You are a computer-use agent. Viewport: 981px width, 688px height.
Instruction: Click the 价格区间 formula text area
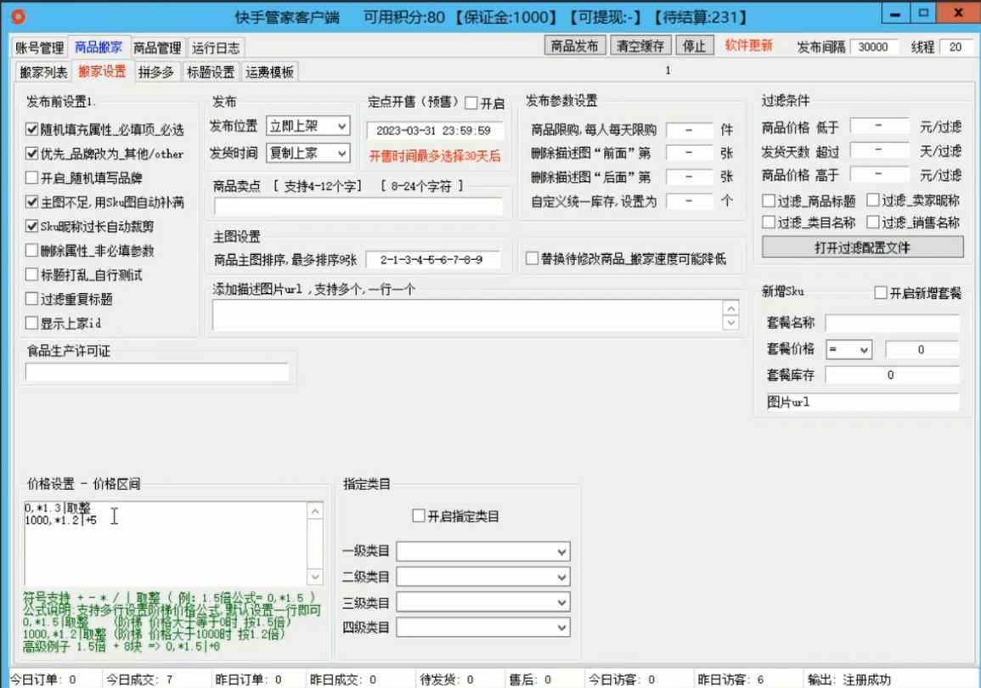[x=166, y=543]
